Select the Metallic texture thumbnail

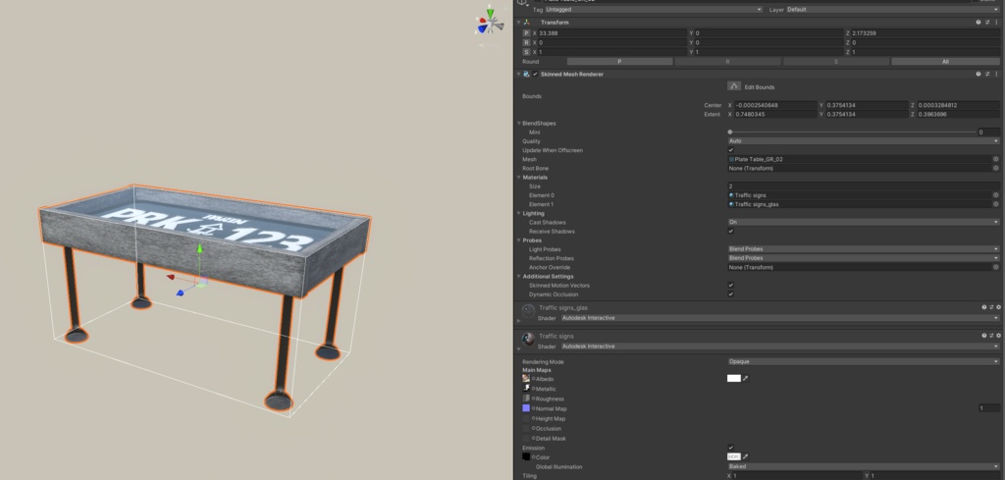click(526, 389)
